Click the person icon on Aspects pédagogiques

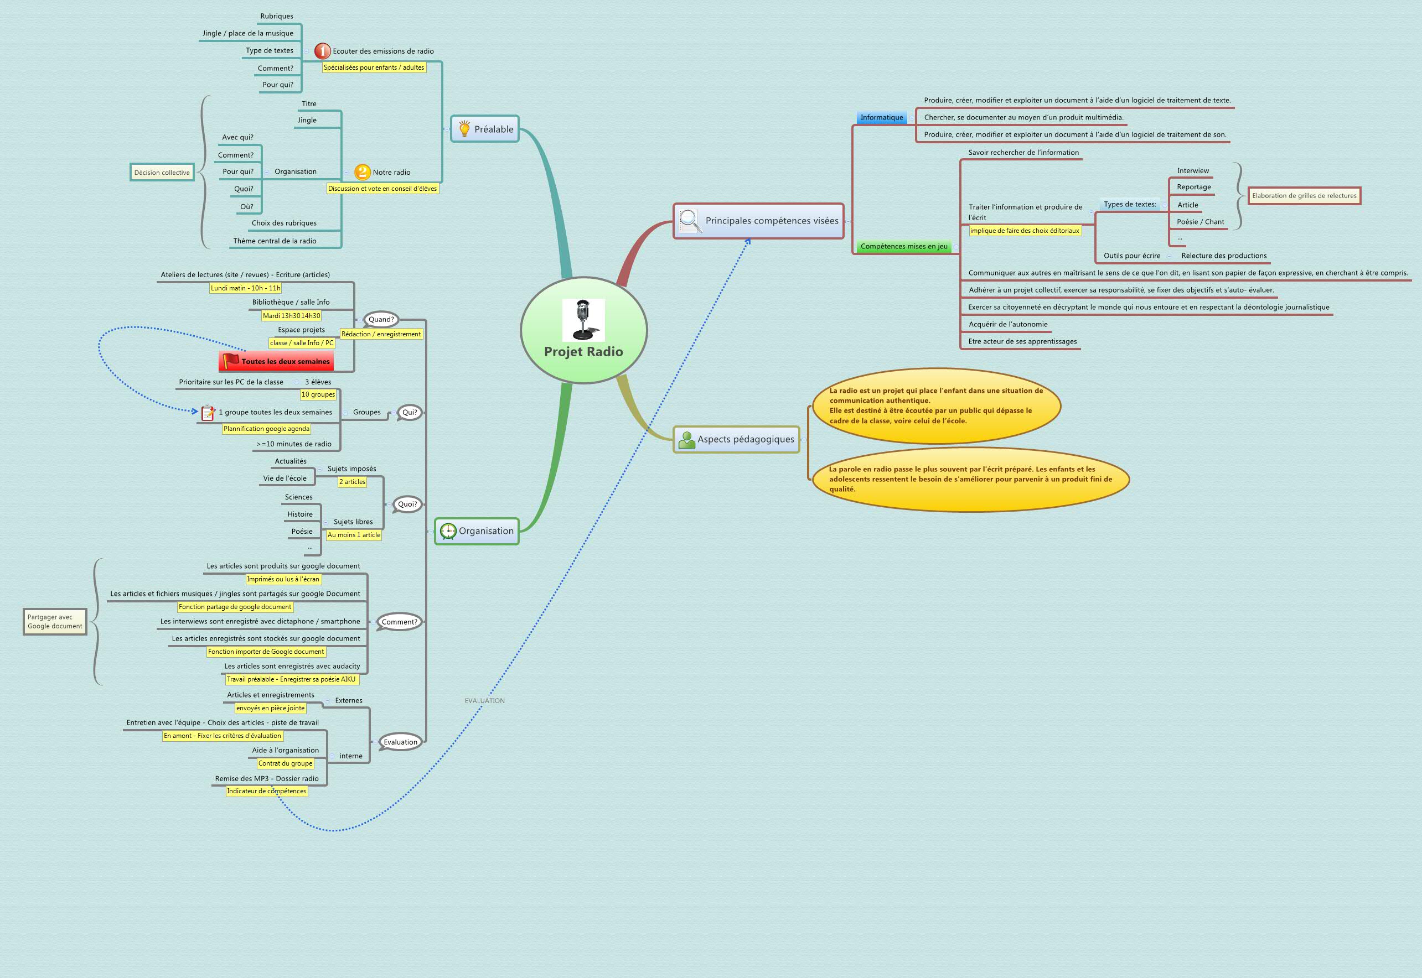tap(687, 439)
